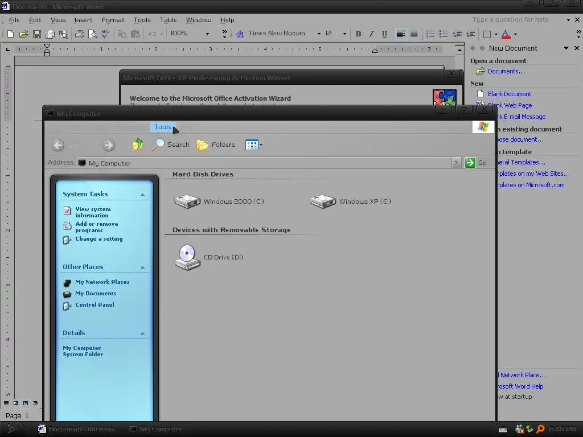Image resolution: width=583 pixels, height=437 pixels.
Task: Click the My Computer address field
Action: (x=264, y=163)
